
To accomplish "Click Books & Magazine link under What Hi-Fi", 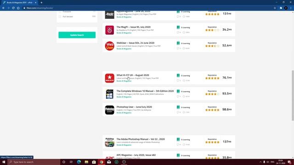I will coord(124,81).
